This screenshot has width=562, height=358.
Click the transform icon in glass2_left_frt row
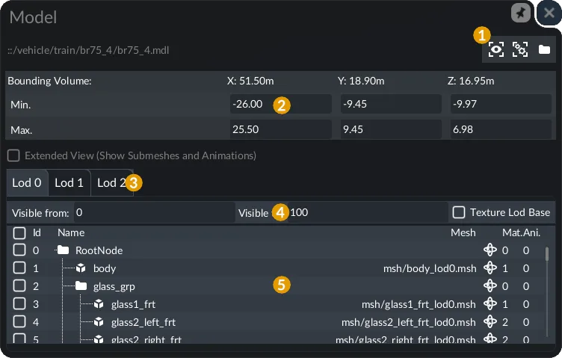point(490,321)
